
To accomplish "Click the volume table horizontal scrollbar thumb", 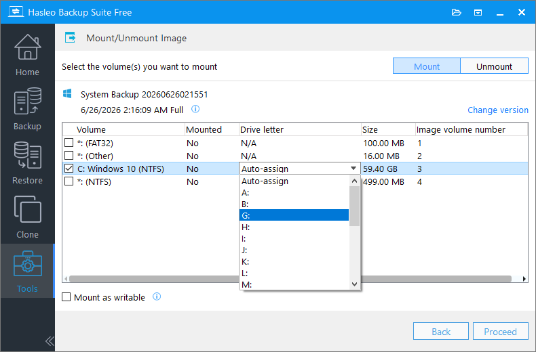I will pos(290,279).
